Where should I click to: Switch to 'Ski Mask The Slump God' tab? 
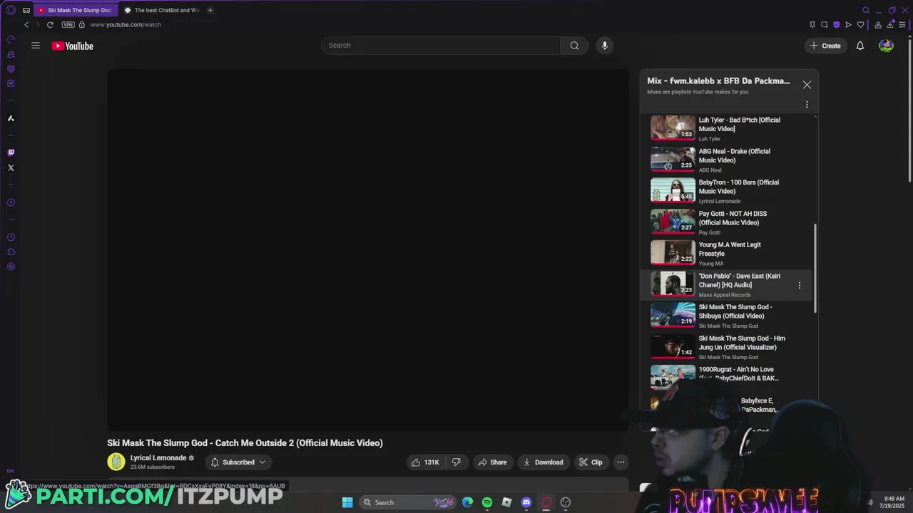pyautogui.click(x=74, y=10)
